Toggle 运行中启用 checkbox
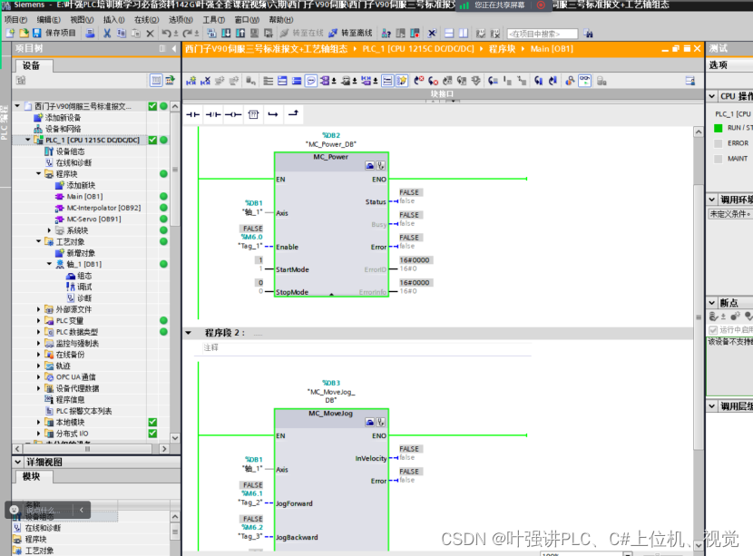 coord(713,330)
